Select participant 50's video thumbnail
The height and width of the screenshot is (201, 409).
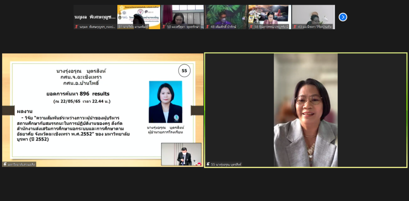(182, 16)
